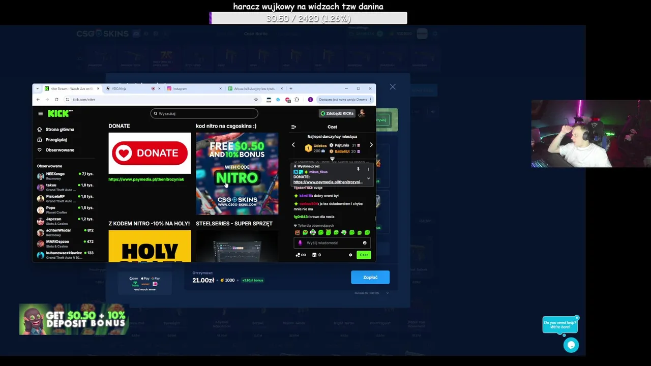Open Popo followed channel

pos(65,209)
